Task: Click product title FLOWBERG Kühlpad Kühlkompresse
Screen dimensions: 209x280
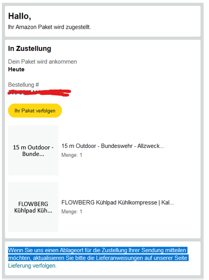Action: (x=118, y=202)
